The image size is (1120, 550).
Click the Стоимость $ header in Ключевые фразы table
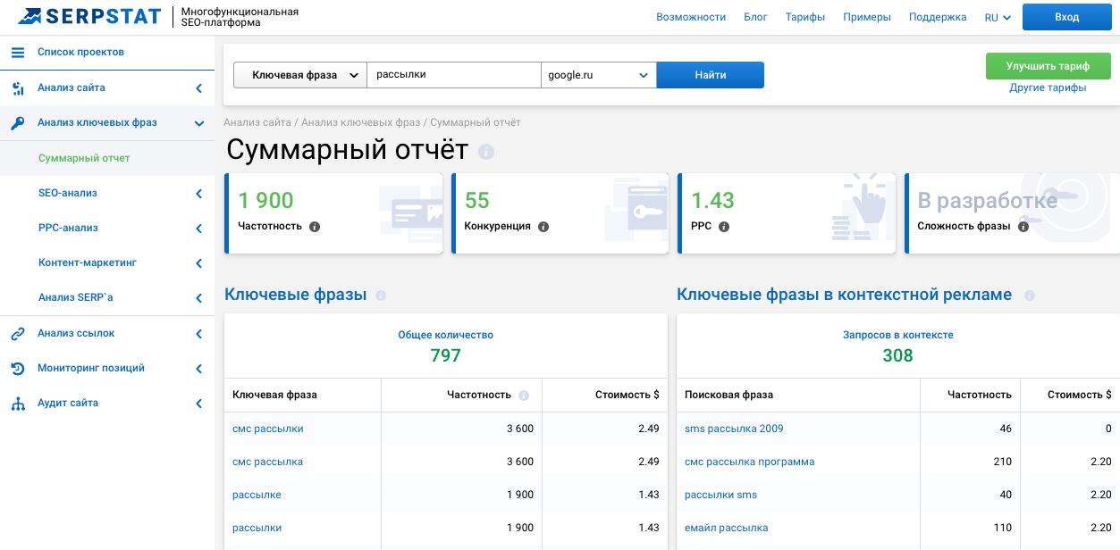click(x=627, y=395)
